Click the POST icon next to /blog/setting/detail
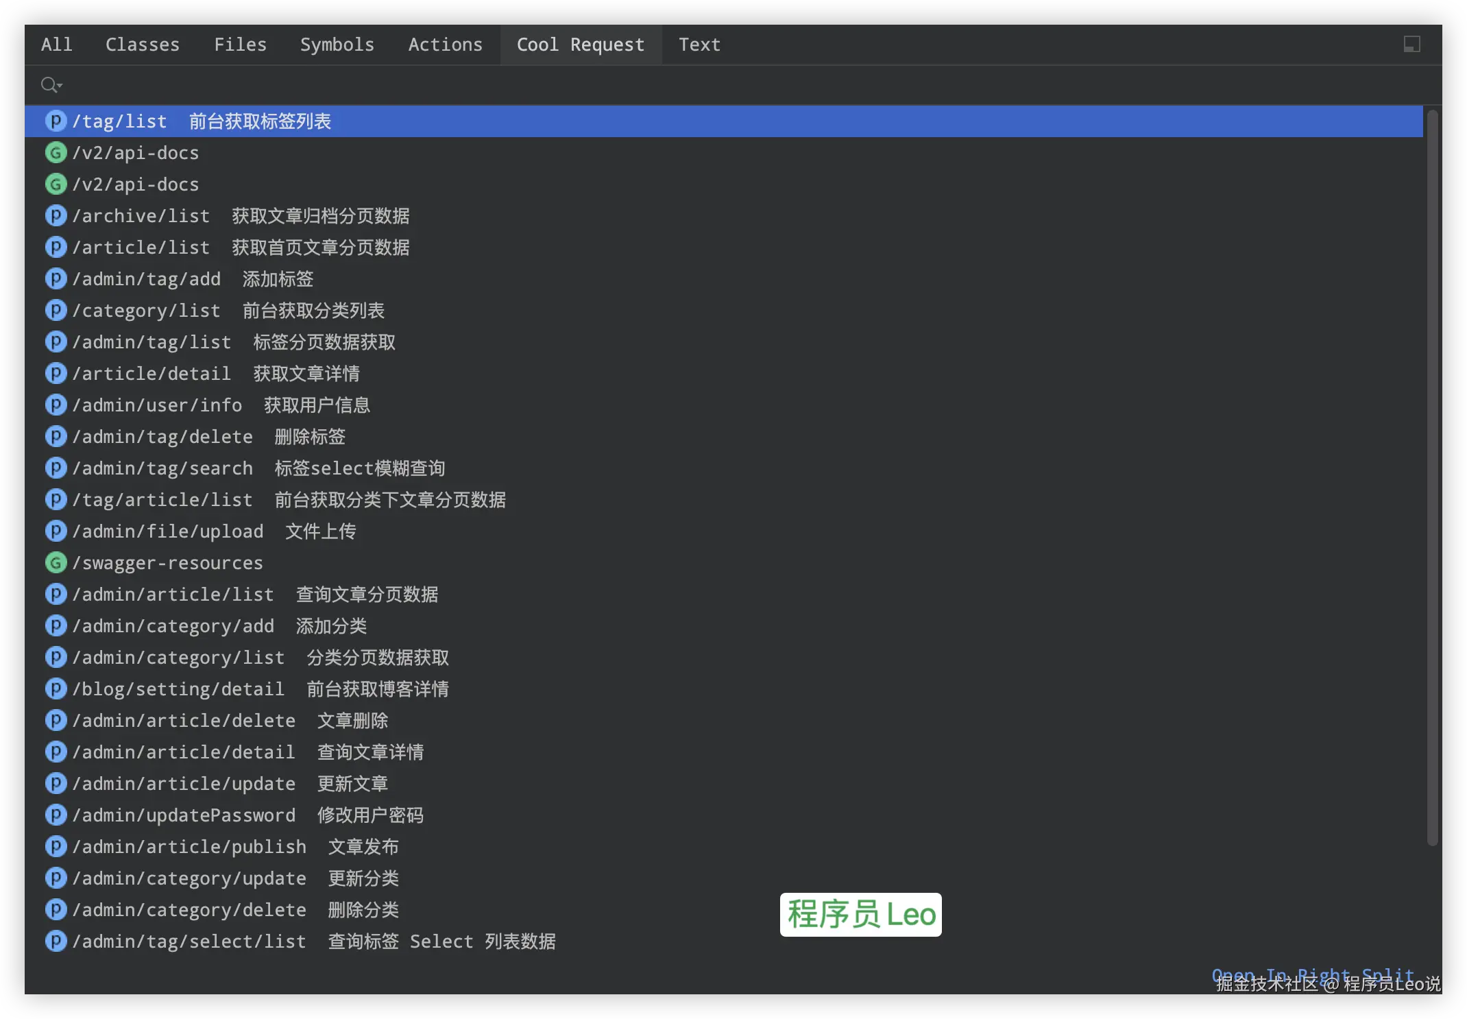The width and height of the screenshot is (1467, 1019). 56,688
